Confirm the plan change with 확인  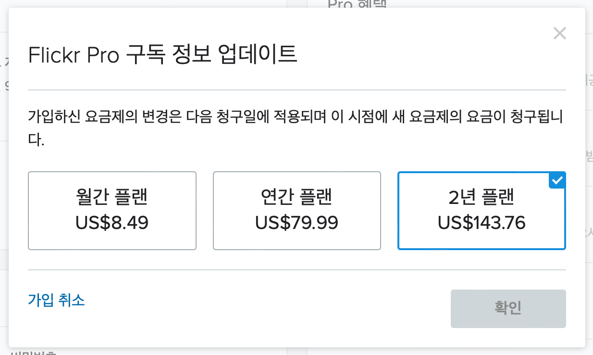click(508, 308)
